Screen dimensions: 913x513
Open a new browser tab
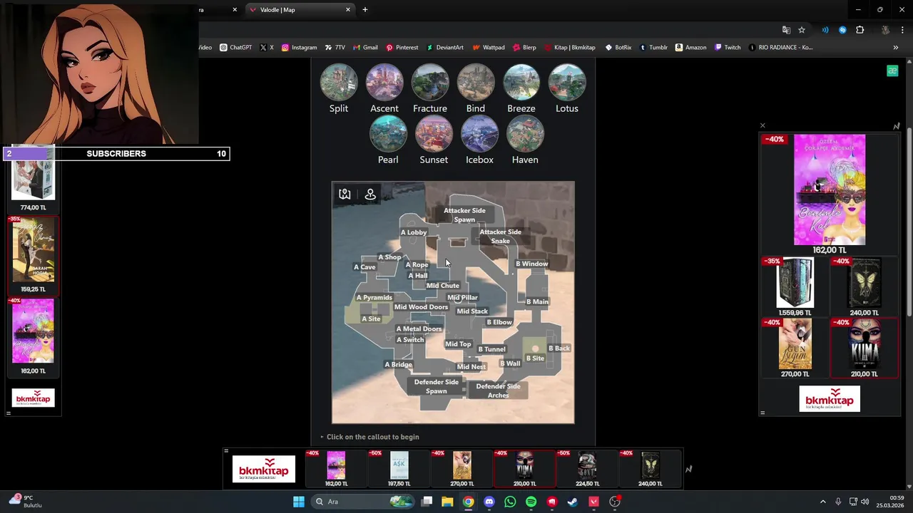(x=365, y=9)
